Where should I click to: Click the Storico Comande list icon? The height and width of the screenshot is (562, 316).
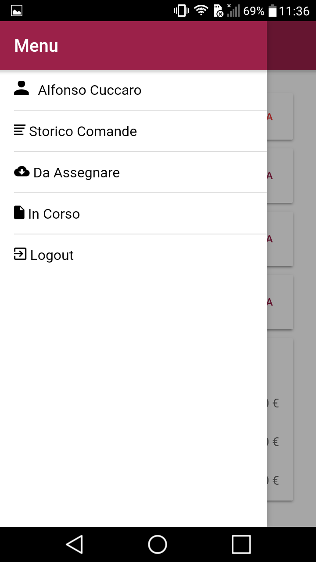coord(19,130)
